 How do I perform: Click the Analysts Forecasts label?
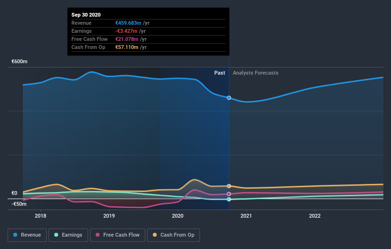(256, 73)
